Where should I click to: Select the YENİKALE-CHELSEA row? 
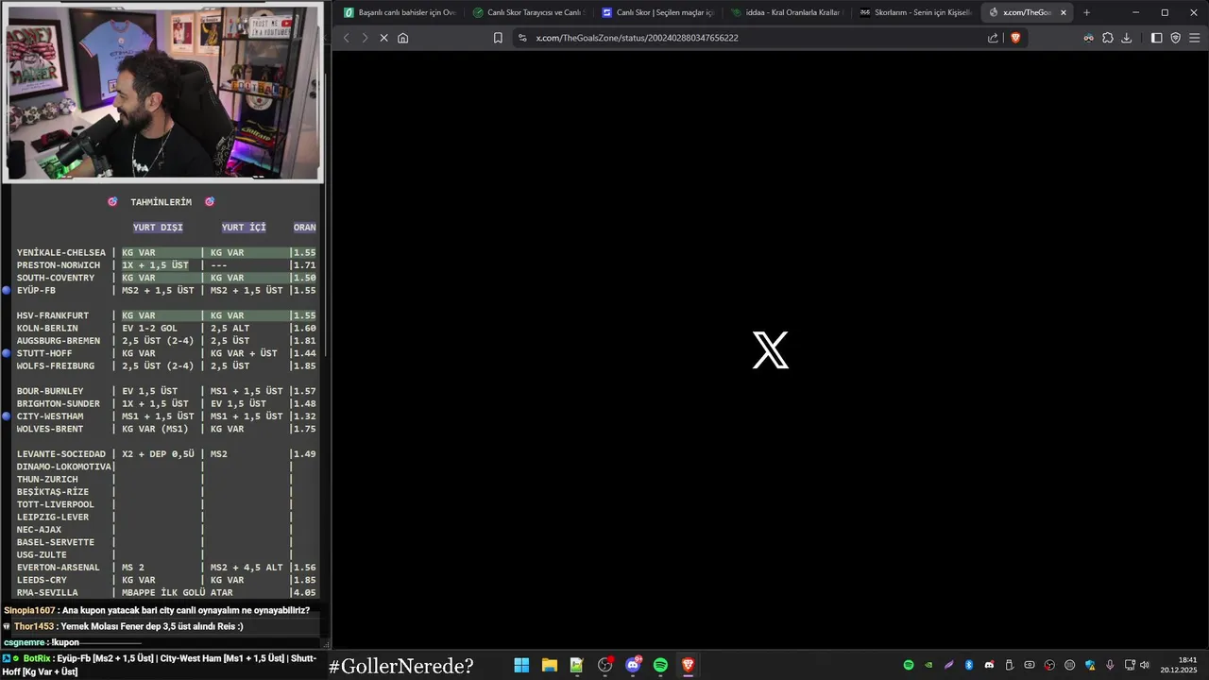click(x=166, y=253)
